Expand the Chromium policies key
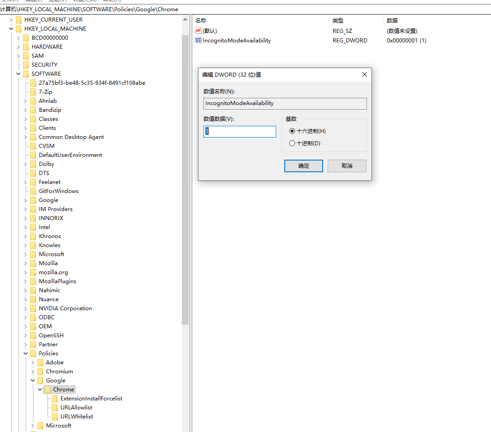The height and width of the screenshot is (432, 491). point(32,372)
